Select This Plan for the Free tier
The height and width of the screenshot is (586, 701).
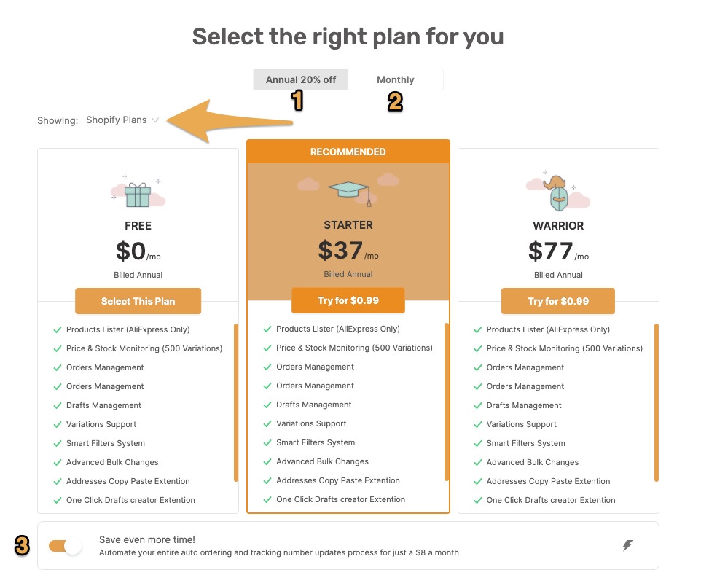138,301
